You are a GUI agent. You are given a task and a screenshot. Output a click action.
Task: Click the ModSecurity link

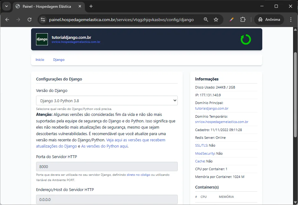click(205, 153)
